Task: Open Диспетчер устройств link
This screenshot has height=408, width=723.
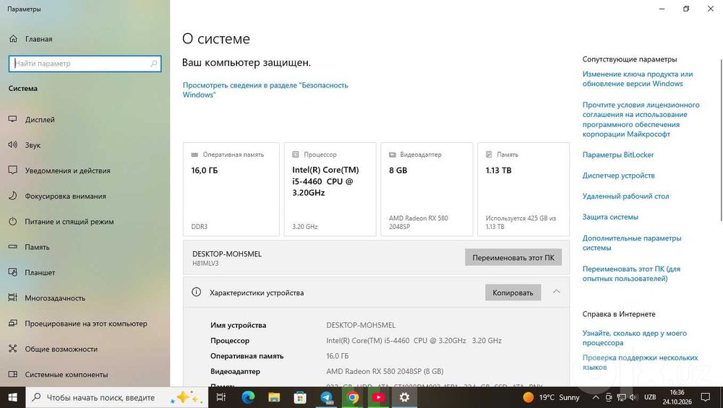Action: [618, 175]
